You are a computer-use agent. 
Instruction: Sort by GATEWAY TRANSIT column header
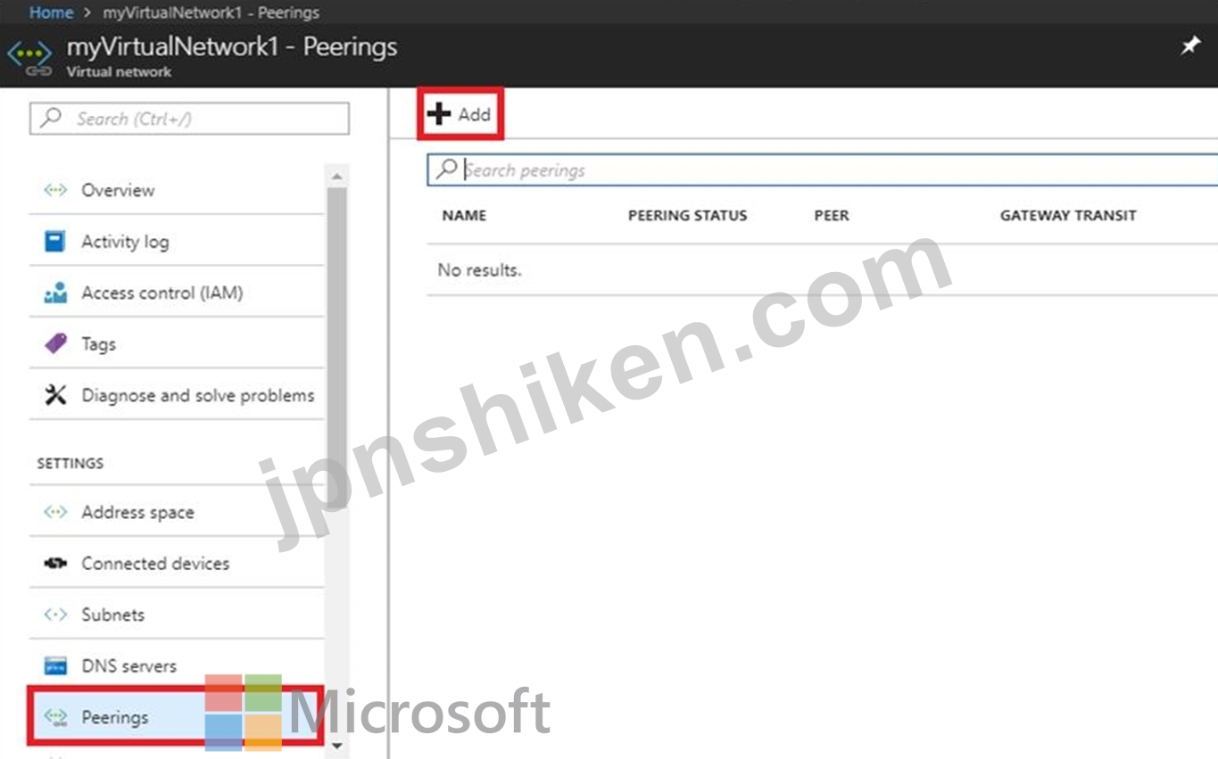tap(1068, 215)
